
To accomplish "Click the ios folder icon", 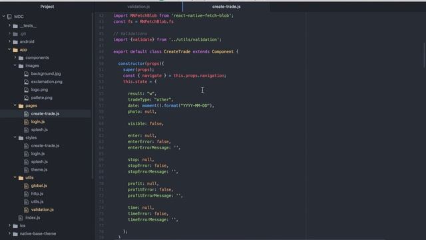I will click(15, 226).
